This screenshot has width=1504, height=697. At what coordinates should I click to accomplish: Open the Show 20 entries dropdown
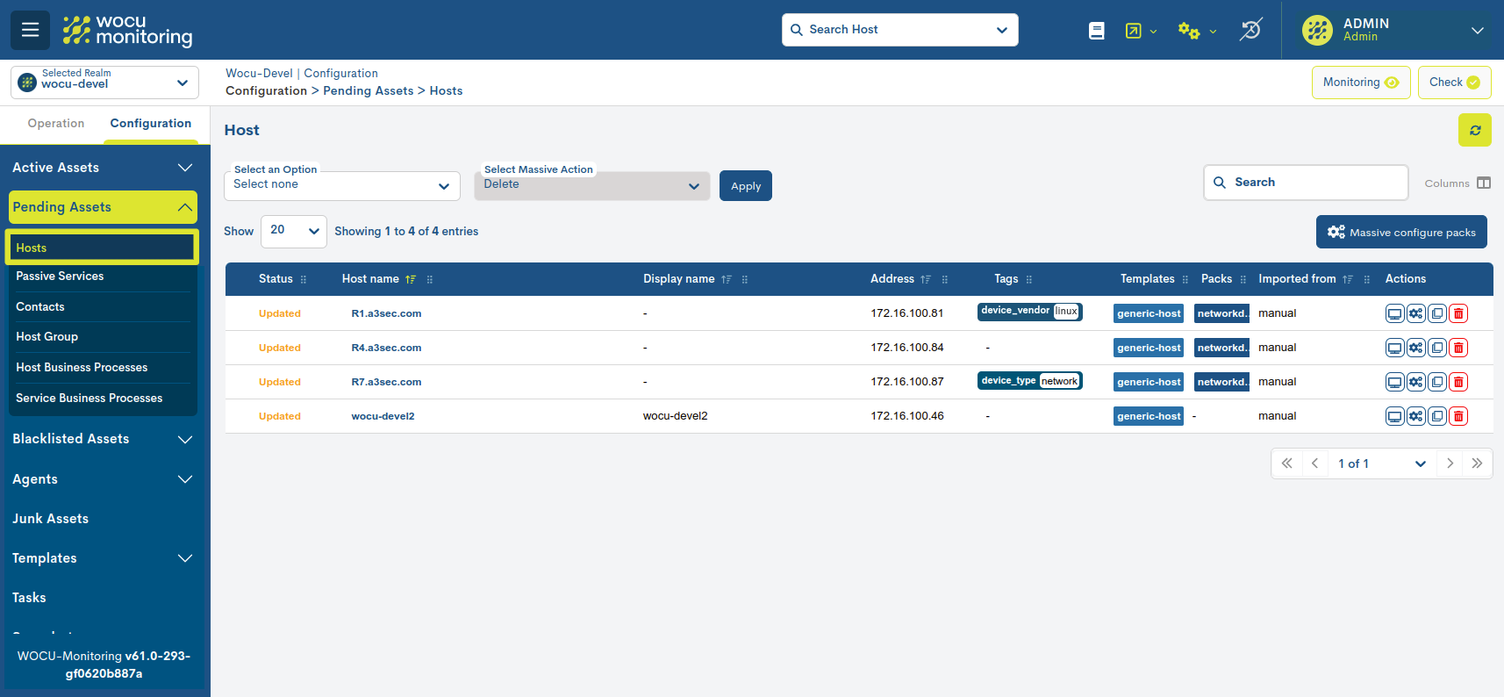293,231
